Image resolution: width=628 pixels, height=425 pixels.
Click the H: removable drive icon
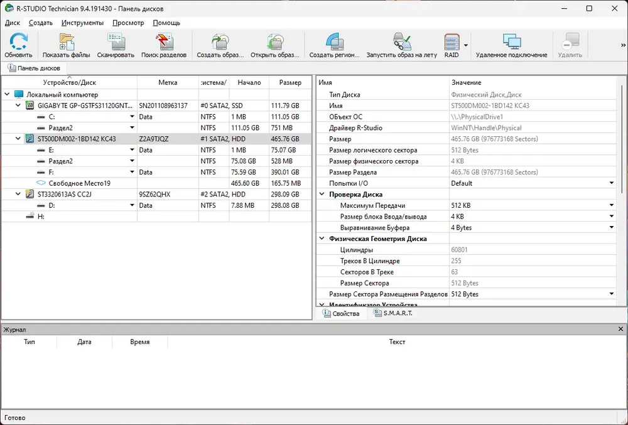[x=30, y=216]
